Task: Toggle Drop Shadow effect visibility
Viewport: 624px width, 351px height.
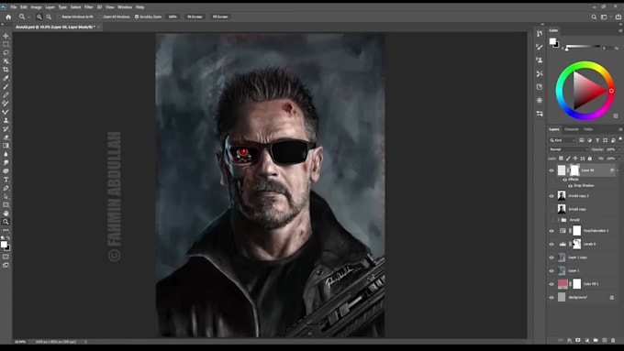Action: tap(570, 186)
